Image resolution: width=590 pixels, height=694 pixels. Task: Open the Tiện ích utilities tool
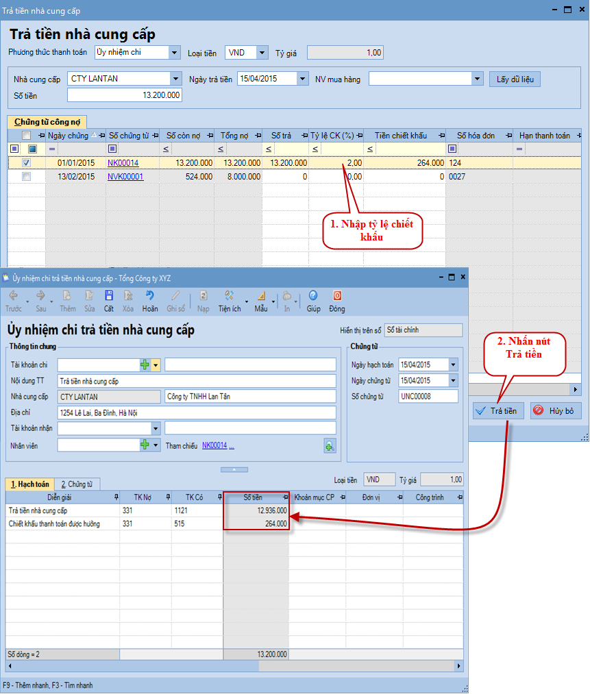[229, 300]
